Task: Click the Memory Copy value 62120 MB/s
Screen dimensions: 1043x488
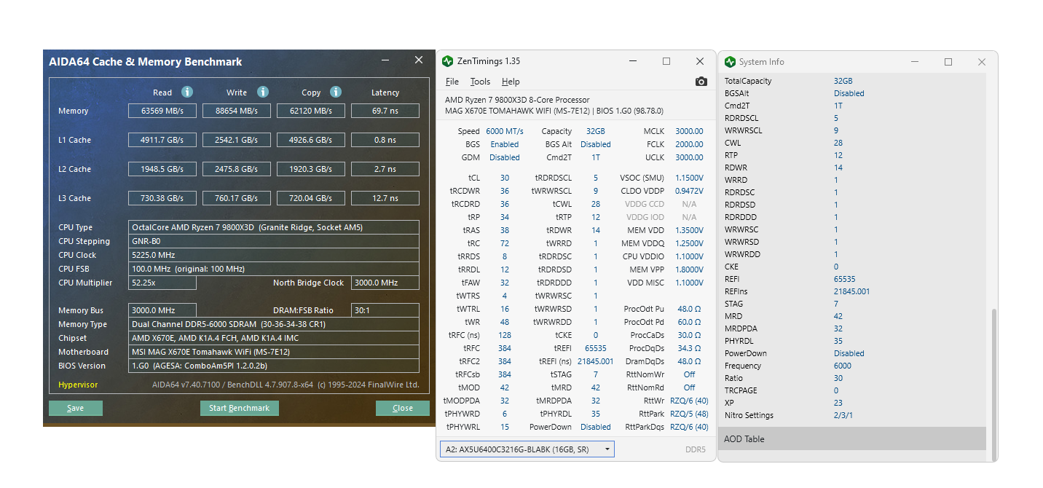Action: pos(311,111)
